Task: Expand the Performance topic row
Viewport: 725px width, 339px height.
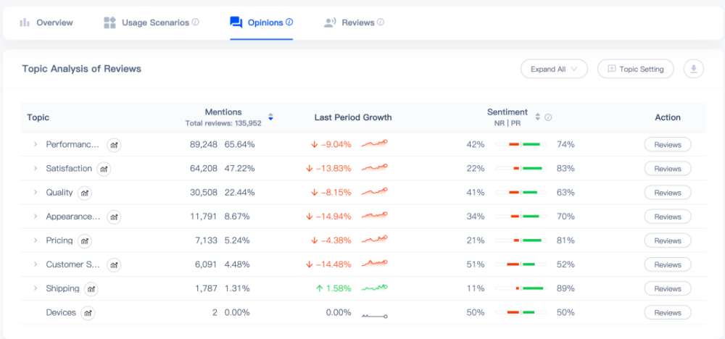Action: coord(35,145)
